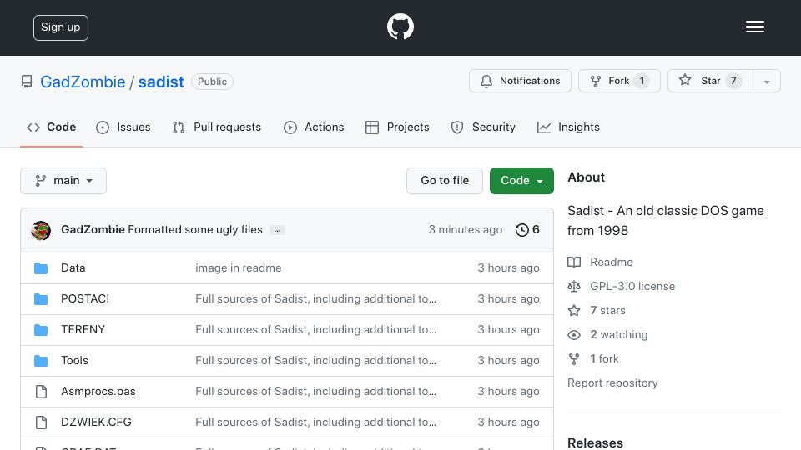The image size is (801, 450).
Task: Open commit message in the POSTACI row
Action: [x=315, y=298]
